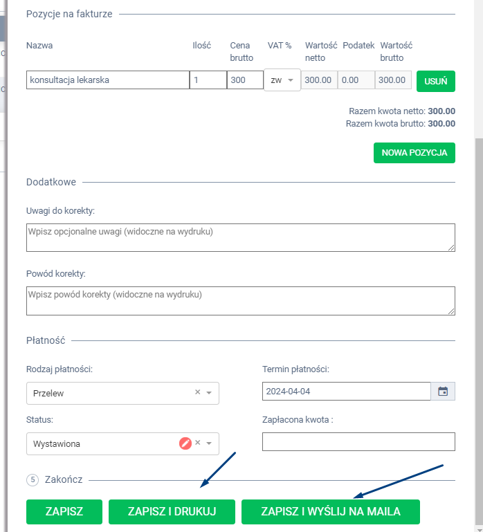Focus the Powód korekty textarea
This screenshot has width=483, height=532.
coord(240,300)
